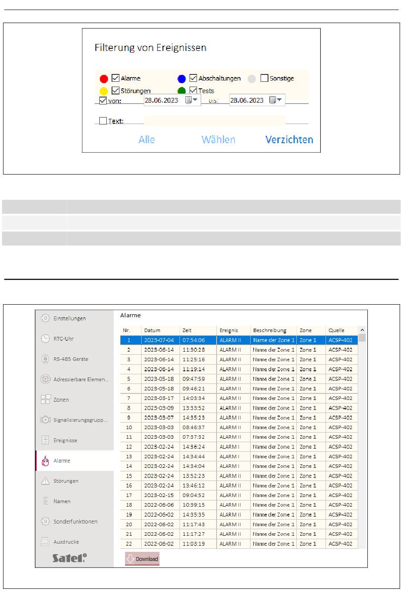
Task: Select the row with time 14:35:23
Action: (x=239, y=418)
